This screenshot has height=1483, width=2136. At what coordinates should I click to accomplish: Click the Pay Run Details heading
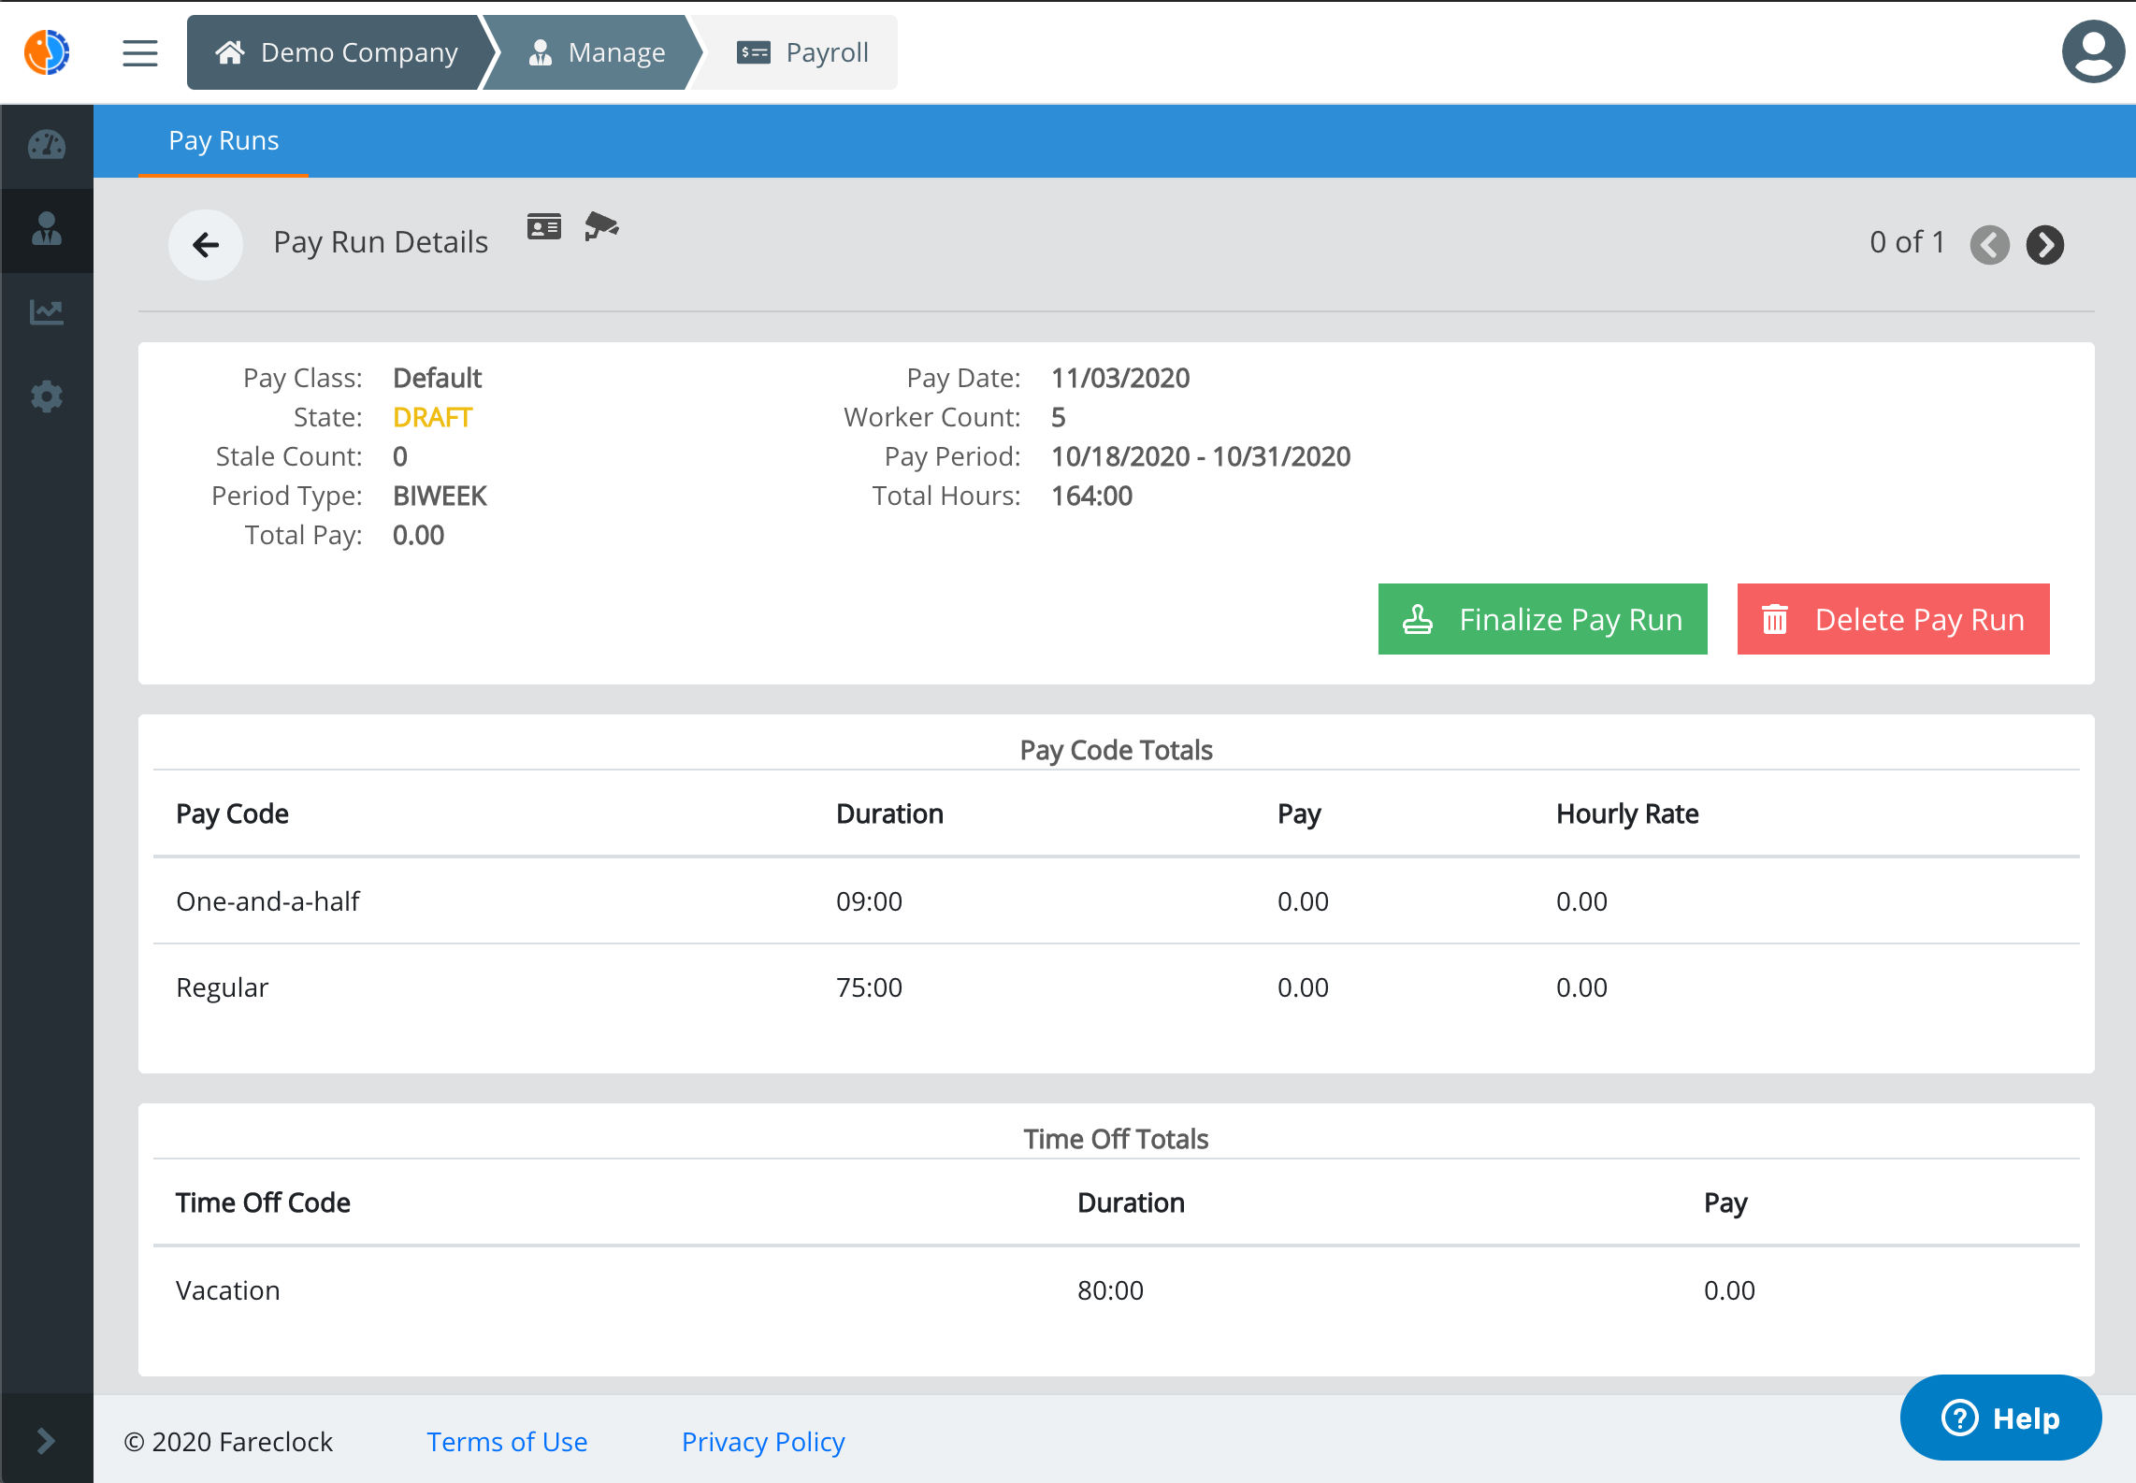pyautogui.click(x=381, y=242)
